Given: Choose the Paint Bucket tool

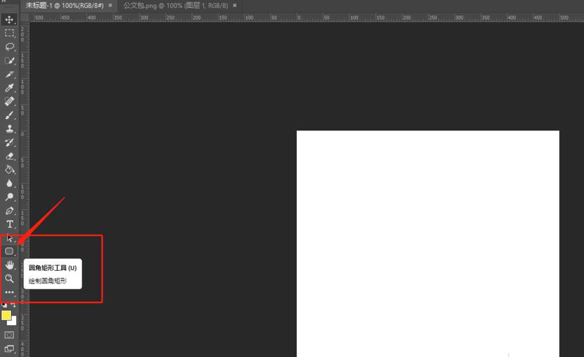Looking at the screenshot, I should tap(9, 170).
